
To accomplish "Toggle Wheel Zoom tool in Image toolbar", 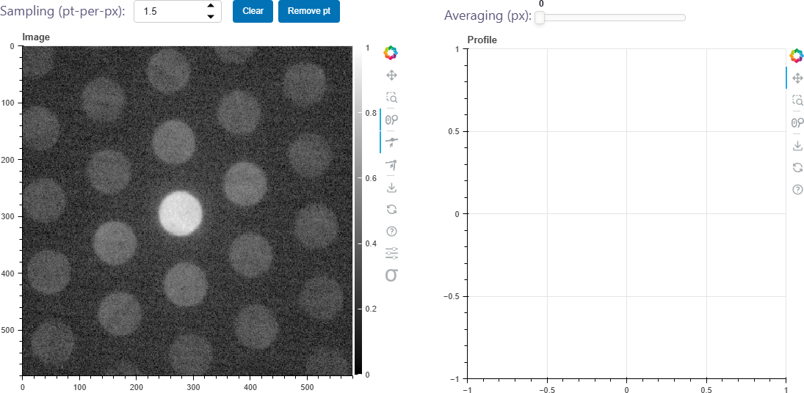I will pyautogui.click(x=391, y=120).
